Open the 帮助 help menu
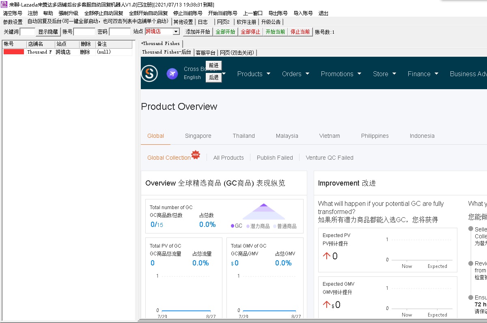The image size is (487, 323). click(48, 13)
